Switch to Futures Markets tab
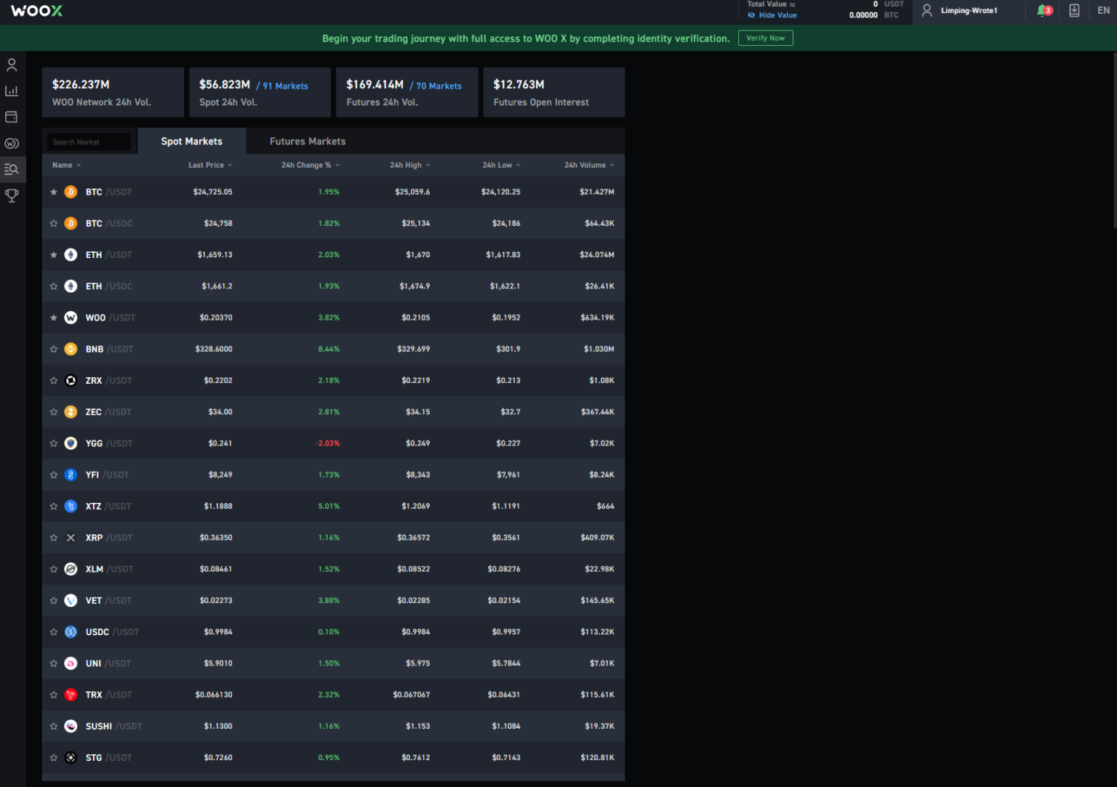 tap(308, 142)
